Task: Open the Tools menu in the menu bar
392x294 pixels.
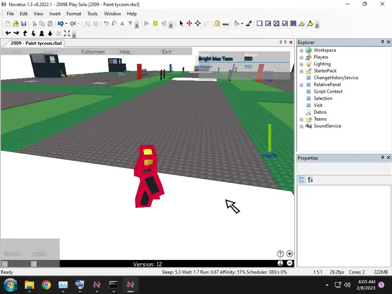Action: click(93, 14)
